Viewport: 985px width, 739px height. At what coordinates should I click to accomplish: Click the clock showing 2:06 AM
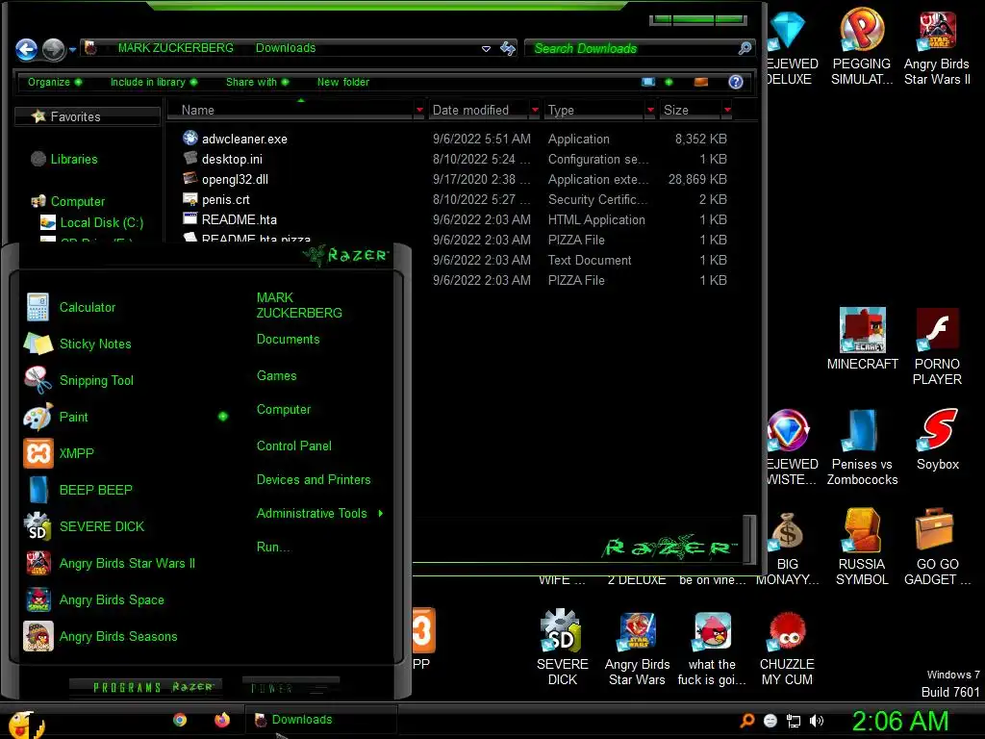tap(899, 722)
